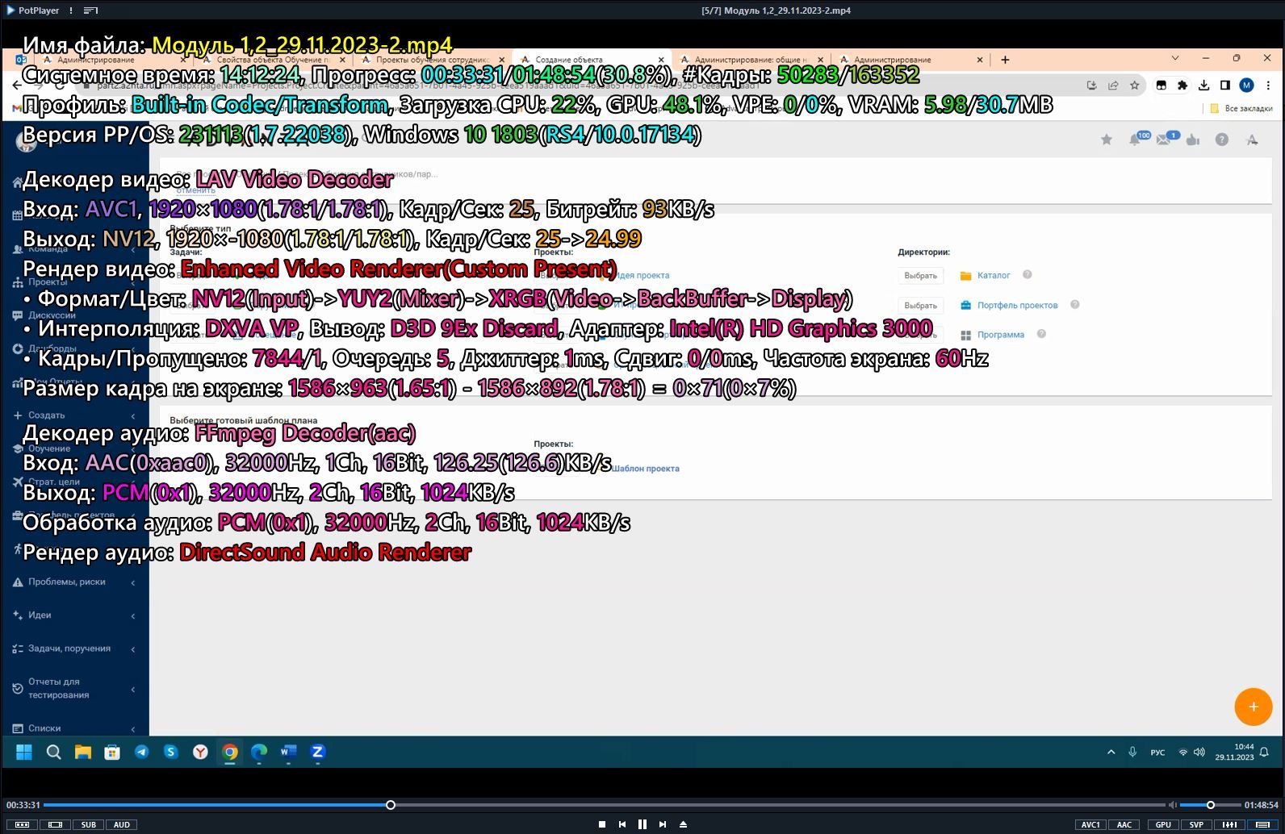This screenshot has width=1285, height=834.
Task: Expand Задачи, поручения in the sidebar
Action: [x=74, y=648]
